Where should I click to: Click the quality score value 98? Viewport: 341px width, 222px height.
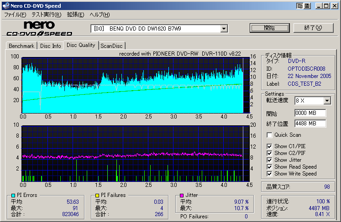click(327, 187)
